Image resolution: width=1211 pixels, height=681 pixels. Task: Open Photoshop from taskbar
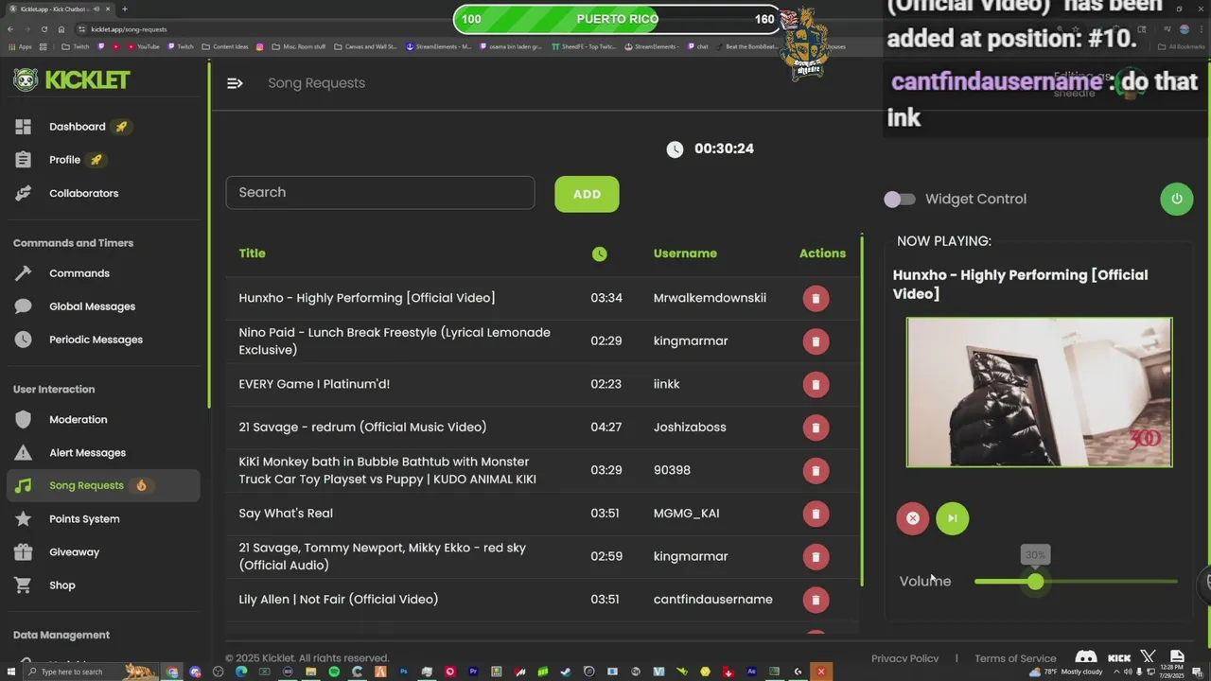pos(404,672)
